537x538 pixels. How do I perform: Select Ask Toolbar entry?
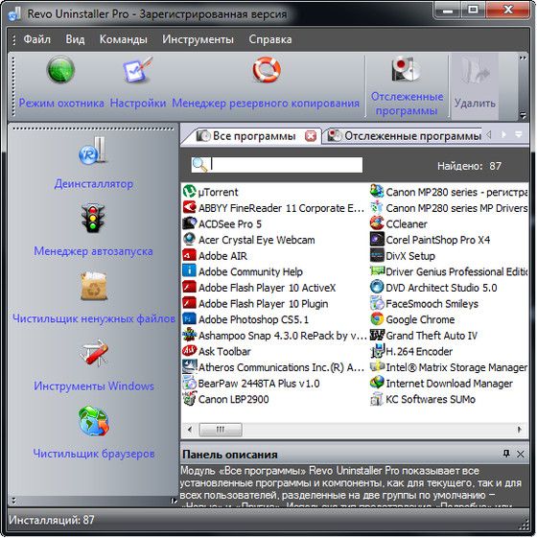[x=217, y=351]
